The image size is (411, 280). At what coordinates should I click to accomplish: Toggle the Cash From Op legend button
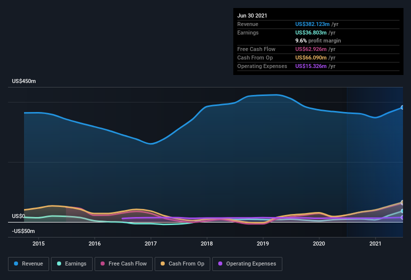coord(182,264)
